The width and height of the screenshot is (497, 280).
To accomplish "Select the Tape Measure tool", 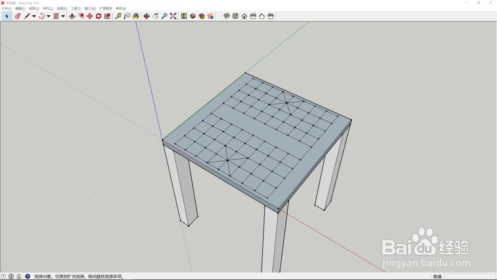I will click(118, 16).
